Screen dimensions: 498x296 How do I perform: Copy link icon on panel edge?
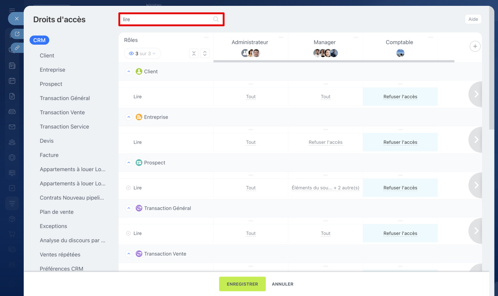coord(17,48)
